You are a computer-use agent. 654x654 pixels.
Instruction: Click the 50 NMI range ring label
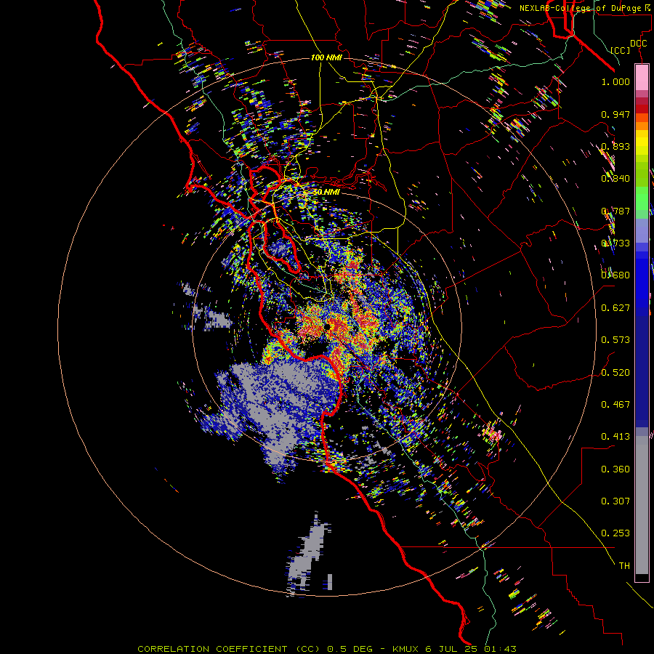(x=326, y=193)
